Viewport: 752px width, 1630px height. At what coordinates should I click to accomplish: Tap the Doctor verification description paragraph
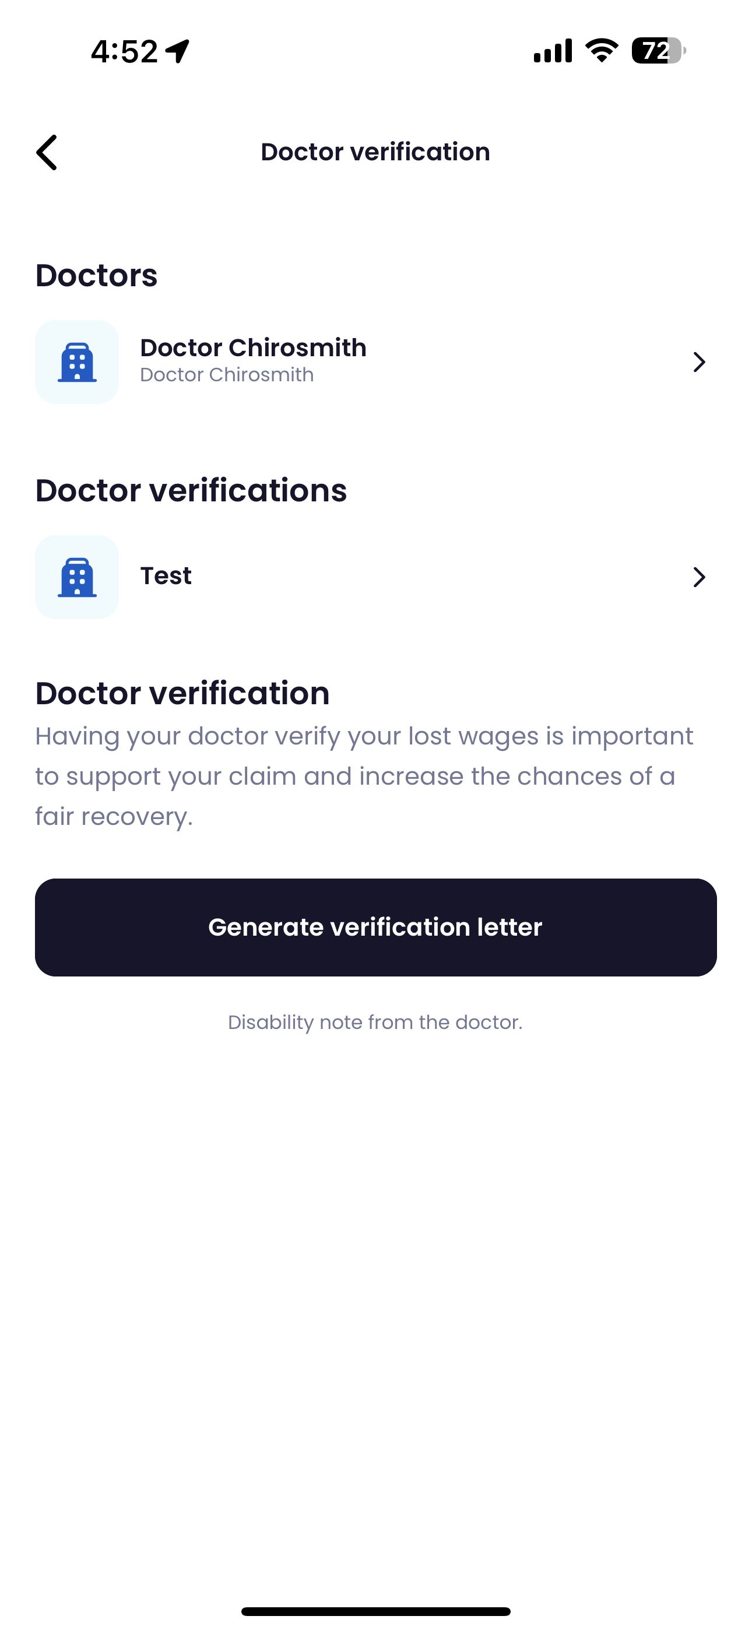[x=364, y=775]
